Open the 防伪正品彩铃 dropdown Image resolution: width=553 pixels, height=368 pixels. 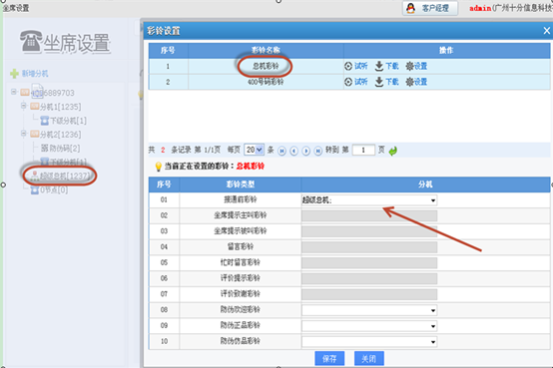(369, 326)
